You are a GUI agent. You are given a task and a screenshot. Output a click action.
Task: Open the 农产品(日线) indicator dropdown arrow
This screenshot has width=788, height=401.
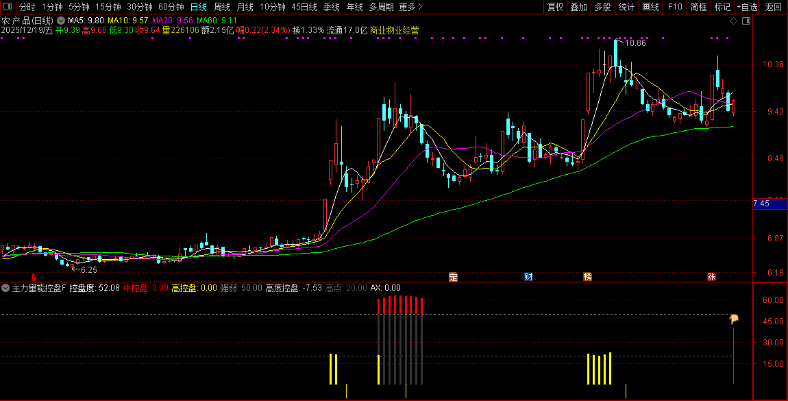(61, 21)
